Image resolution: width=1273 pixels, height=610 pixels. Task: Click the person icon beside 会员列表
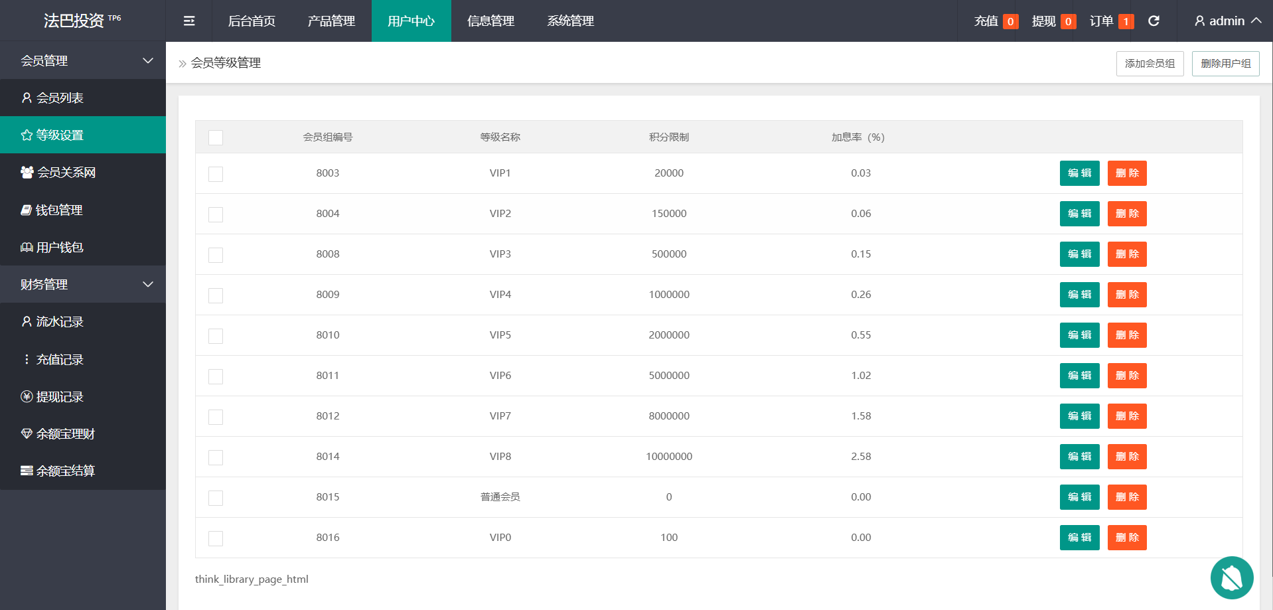pyautogui.click(x=27, y=98)
